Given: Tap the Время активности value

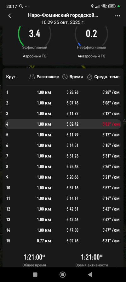Looking at the screenshot, I should click(92, 257).
